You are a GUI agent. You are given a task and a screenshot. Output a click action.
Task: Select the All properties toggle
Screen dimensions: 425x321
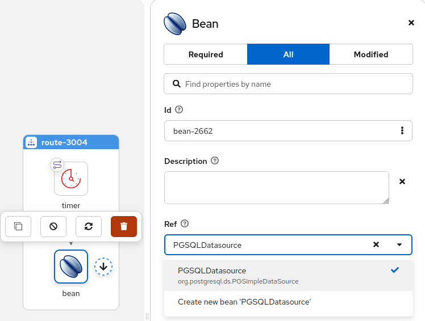click(x=288, y=54)
